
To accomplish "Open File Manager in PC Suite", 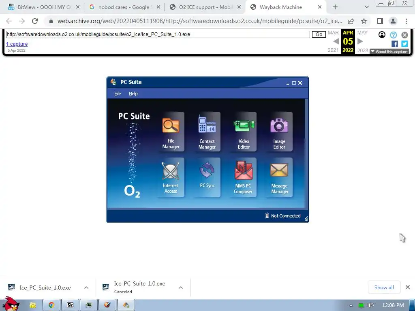I will point(171,132).
